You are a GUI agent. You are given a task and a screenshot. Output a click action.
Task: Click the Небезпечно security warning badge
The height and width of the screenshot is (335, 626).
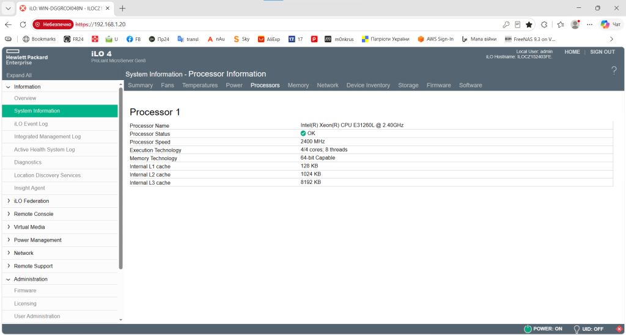point(53,24)
